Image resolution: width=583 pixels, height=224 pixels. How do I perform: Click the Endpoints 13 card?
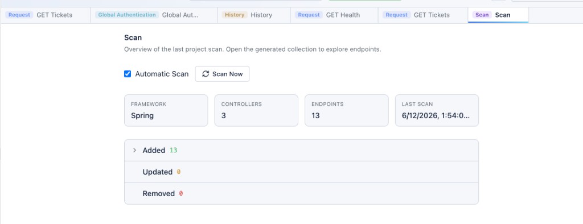click(x=347, y=110)
